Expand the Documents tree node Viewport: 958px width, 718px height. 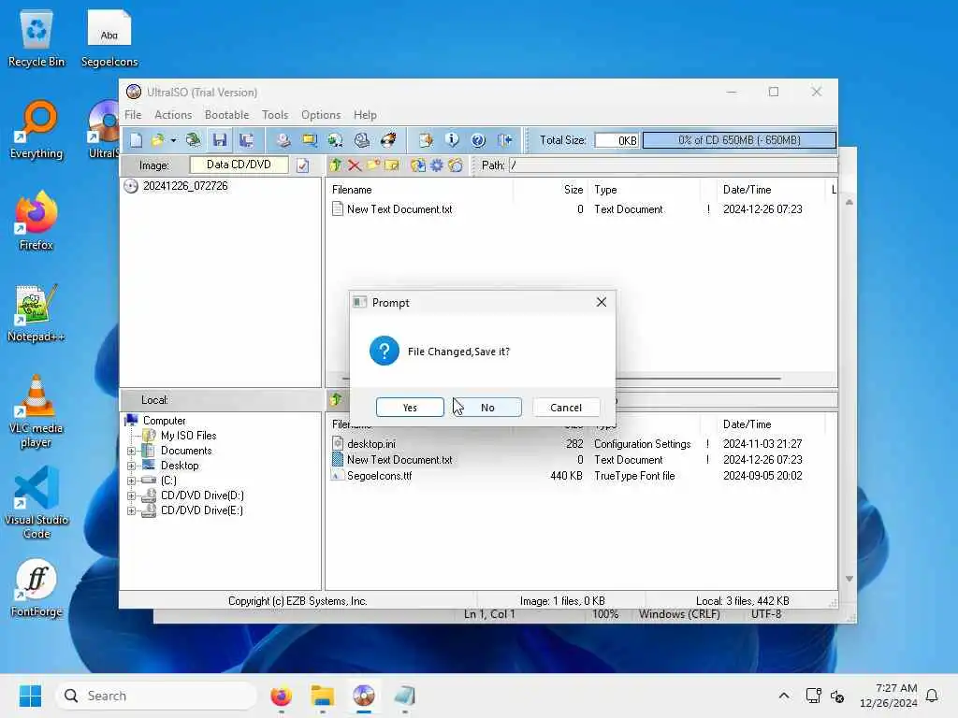(x=131, y=452)
